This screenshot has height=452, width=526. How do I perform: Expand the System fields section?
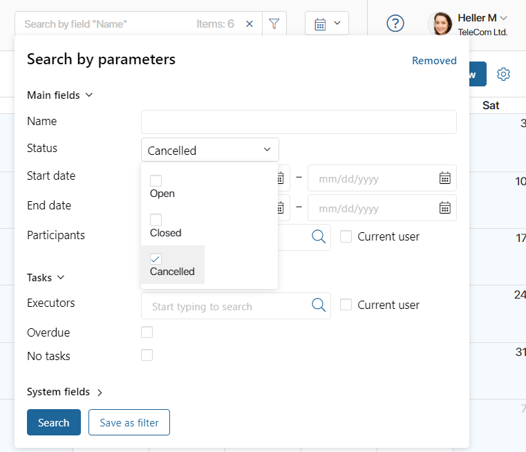[x=64, y=392]
